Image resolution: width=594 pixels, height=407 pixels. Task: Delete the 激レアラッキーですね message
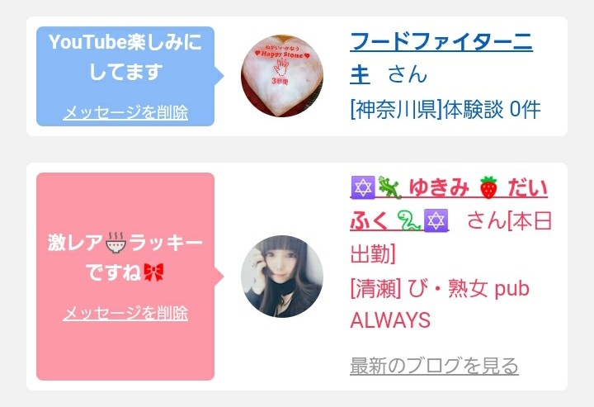(125, 313)
